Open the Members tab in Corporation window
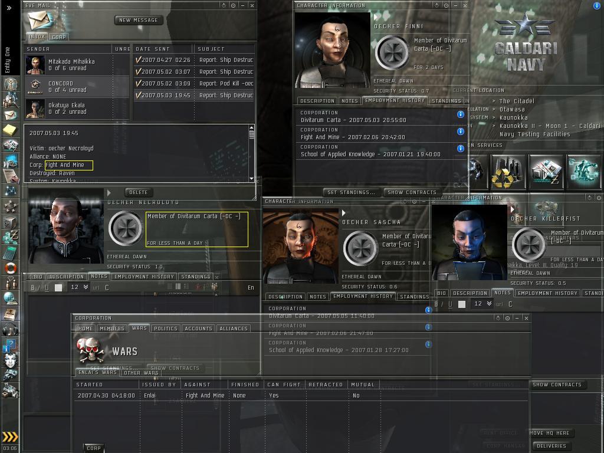Image resolution: width=604 pixels, height=453 pixels. pyautogui.click(x=111, y=329)
